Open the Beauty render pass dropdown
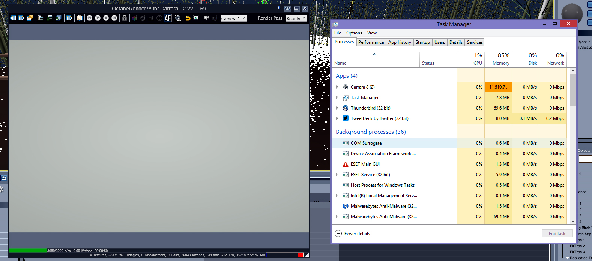 point(296,18)
